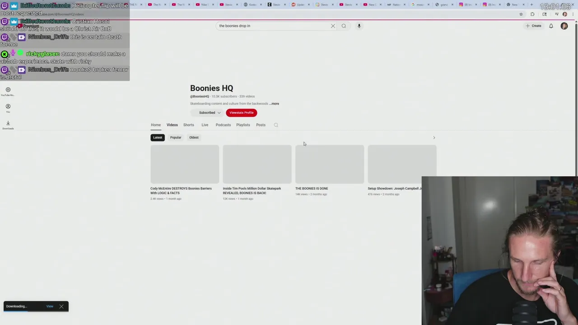Screen dimensions: 578x325
Task: Open a new browser tab with plus
Action: (531, 5)
